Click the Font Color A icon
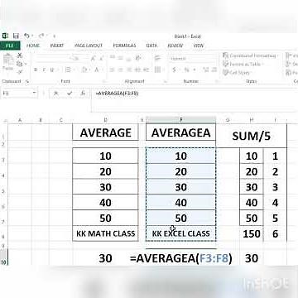 [x=96, y=70]
